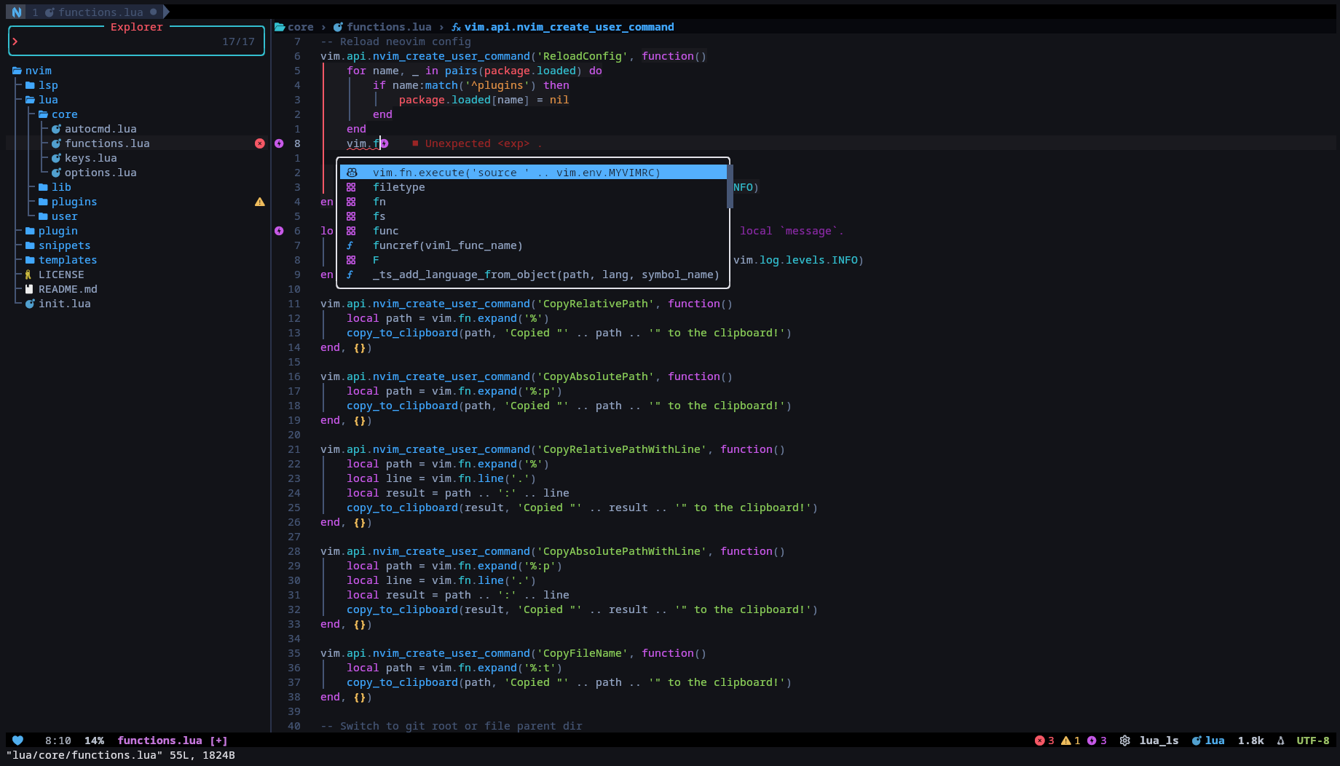Click cursor position 8:10 in statusline
The width and height of the screenshot is (1340, 766).
(x=58, y=741)
